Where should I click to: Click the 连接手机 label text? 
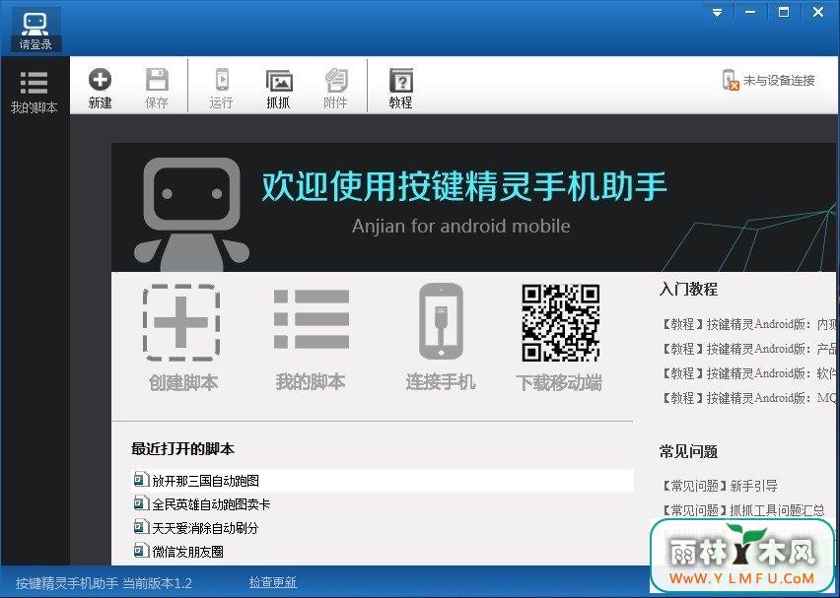[441, 382]
